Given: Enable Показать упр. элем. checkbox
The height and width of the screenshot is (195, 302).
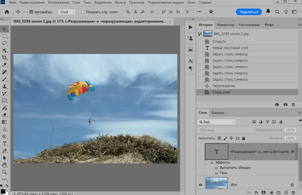Looking at the screenshot, I should pos(83,12).
